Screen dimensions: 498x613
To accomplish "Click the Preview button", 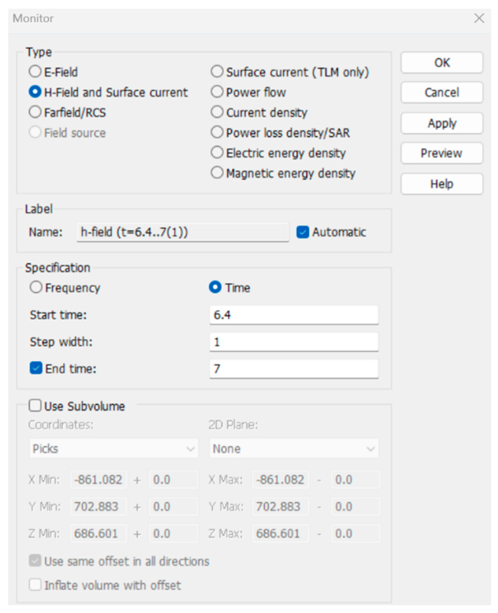I will click(441, 153).
